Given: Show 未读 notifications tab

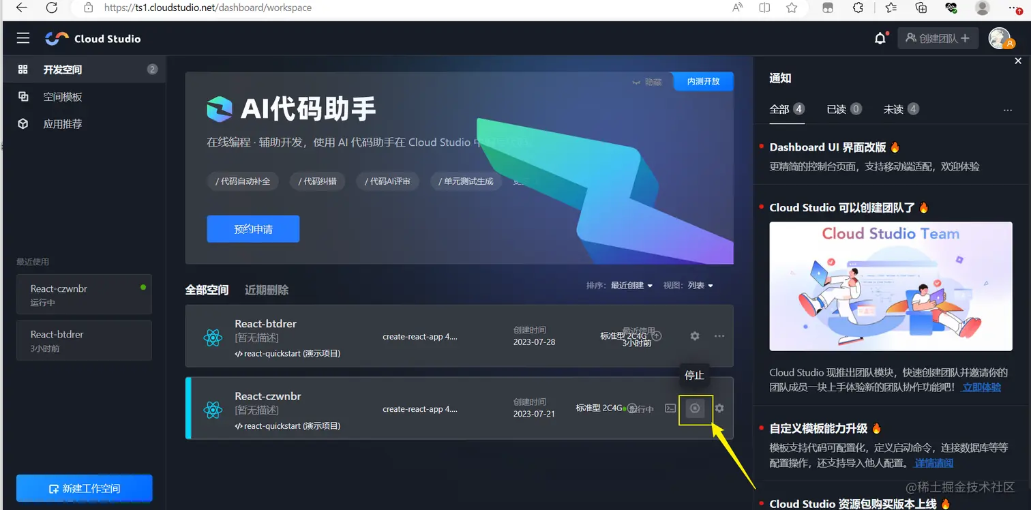Looking at the screenshot, I should 901,109.
